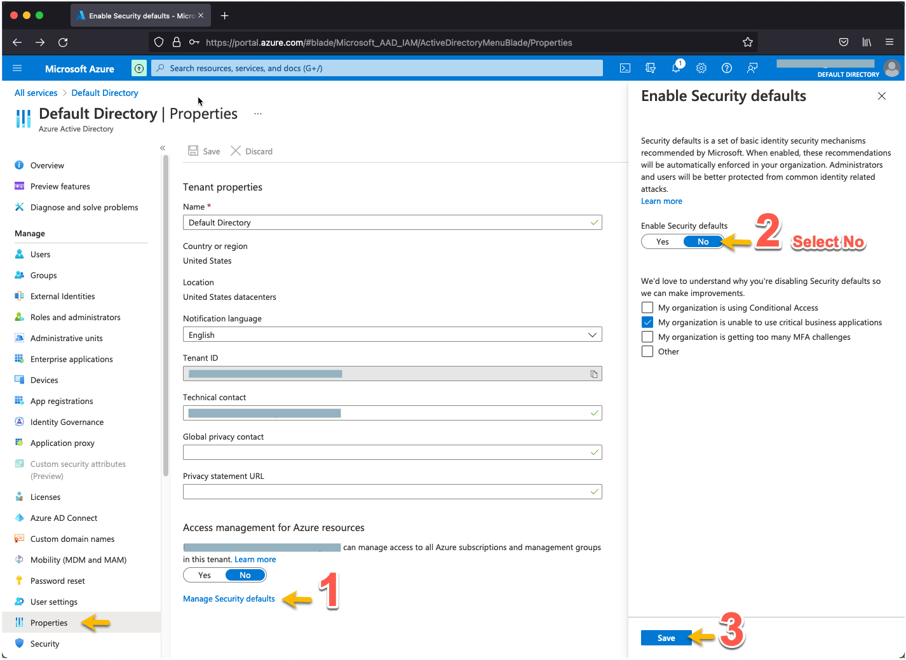This screenshot has width=906, height=660.
Task: Select Enterprise applications in the sidebar
Action: click(x=71, y=360)
